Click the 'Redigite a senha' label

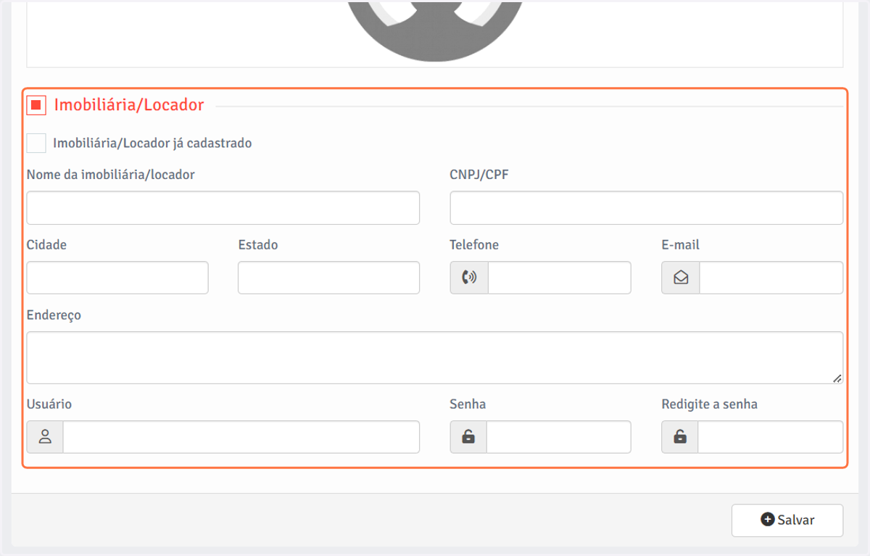710,404
